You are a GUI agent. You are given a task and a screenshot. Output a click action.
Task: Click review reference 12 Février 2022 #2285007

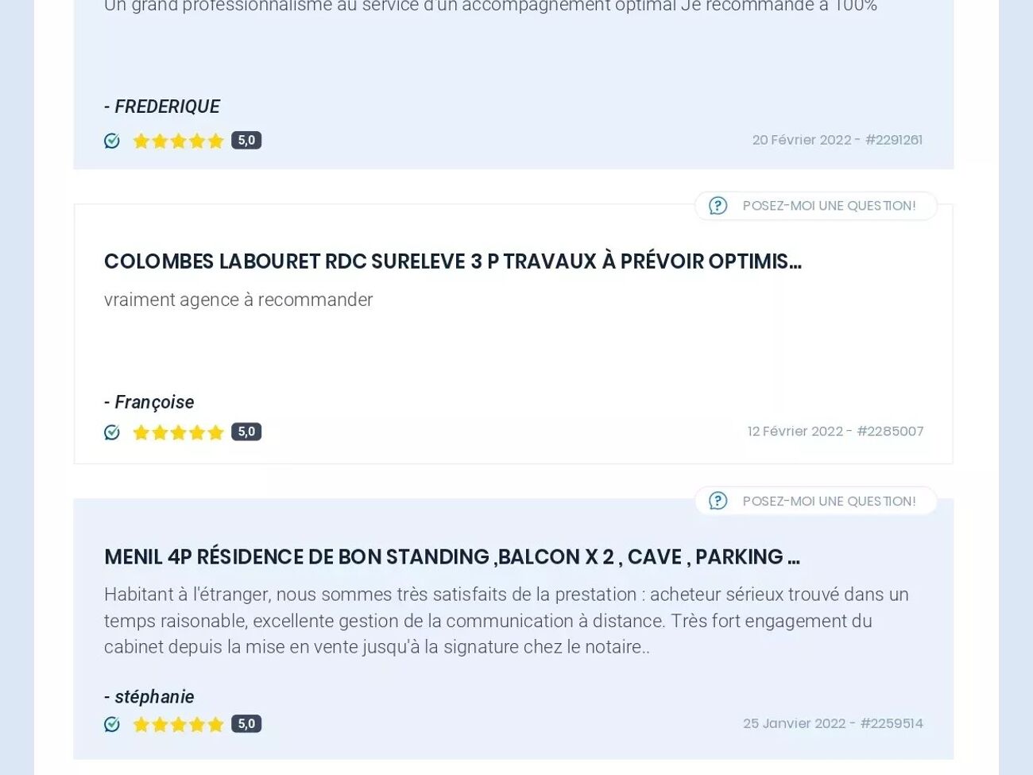[x=834, y=431]
